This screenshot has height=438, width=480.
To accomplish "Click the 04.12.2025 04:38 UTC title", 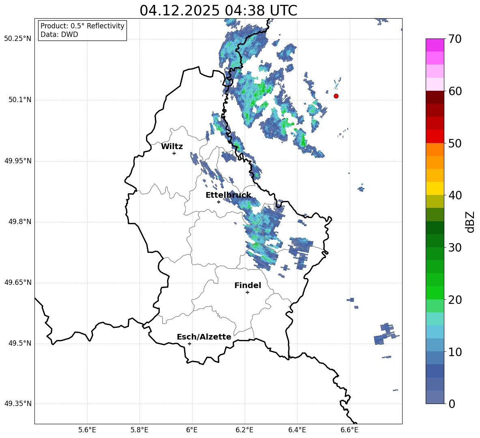I will pyautogui.click(x=218, y=11).
